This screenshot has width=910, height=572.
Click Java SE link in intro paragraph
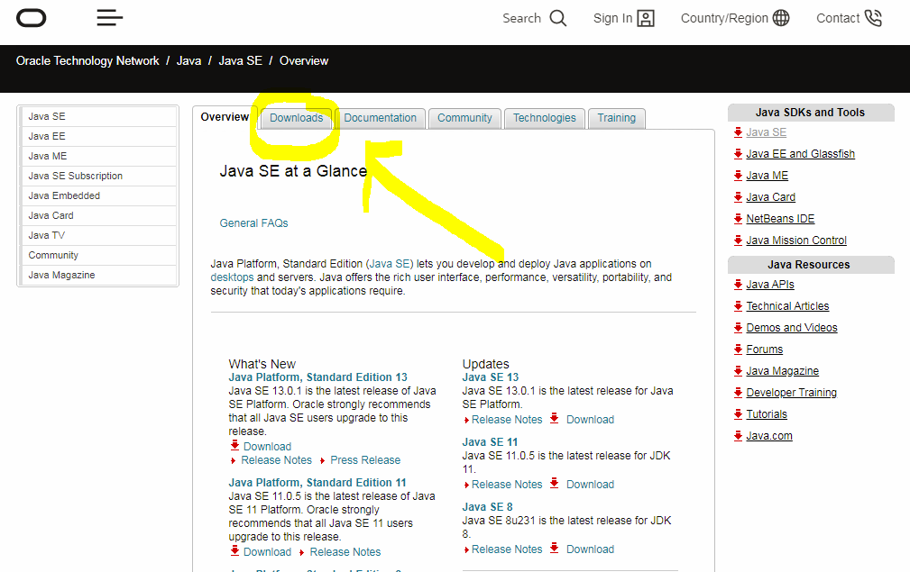[390, 264]
